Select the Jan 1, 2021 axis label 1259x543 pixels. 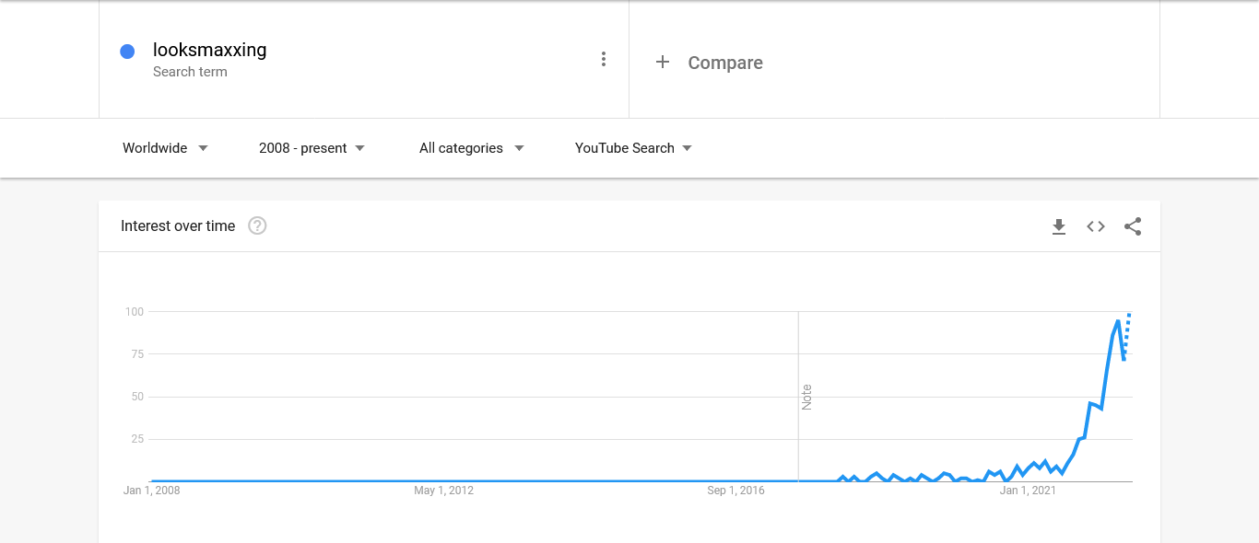pos(1028,491)
